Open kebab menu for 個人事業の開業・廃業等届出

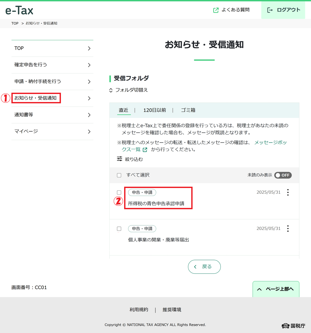point(288,229)
